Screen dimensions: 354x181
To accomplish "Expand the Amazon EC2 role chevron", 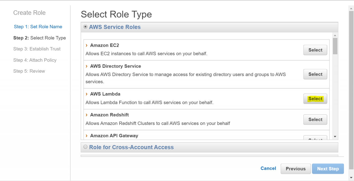I will [x=87, y=45].
